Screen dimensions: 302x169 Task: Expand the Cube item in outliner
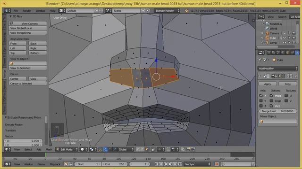(262, 38)
